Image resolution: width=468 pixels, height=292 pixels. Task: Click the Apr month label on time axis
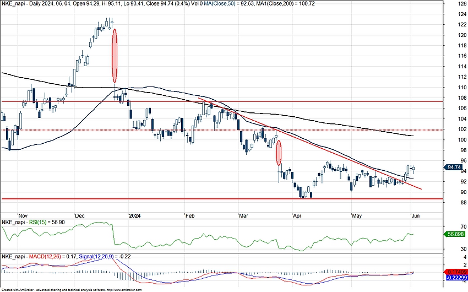(x=299, y=215)
